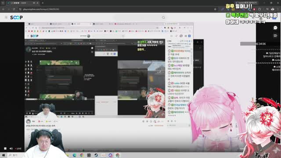The width and height of the screenshot is (281, 158).
Task: Open the Chrome three-dot menu
Action: pyautogui.click(x=278, y=9)
